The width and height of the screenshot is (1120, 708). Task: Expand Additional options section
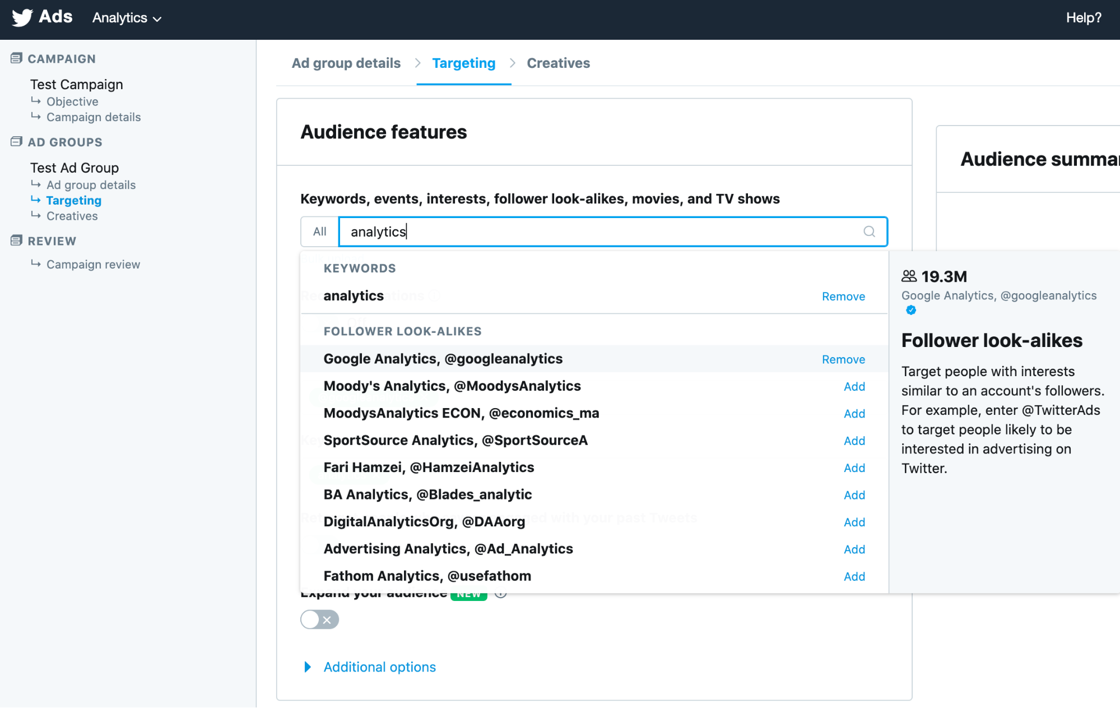379,667
